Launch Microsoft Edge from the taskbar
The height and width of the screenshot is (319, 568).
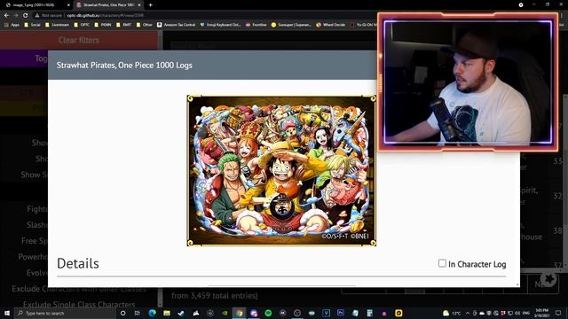[152, 313]
